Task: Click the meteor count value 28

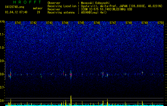Action: (38, 12)
